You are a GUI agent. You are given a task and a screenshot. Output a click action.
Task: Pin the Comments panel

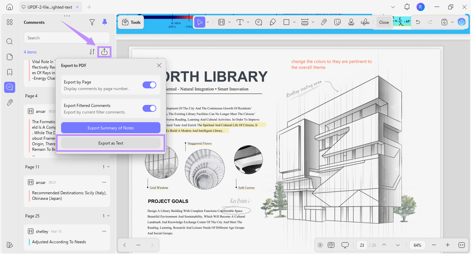pos(105,22)
